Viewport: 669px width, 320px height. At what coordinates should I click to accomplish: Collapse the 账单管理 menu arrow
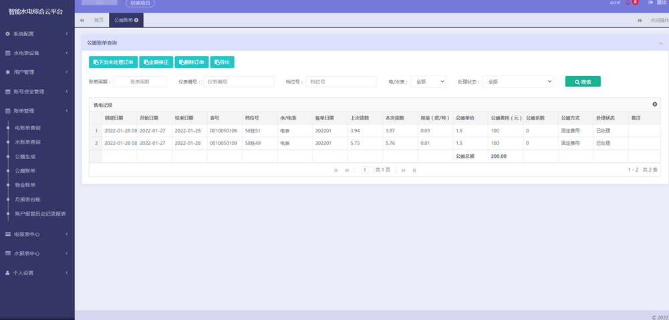pos(67,111)
